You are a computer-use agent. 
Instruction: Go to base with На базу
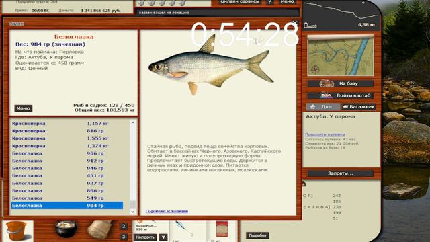pyautogui.click(x=341, y=83)
